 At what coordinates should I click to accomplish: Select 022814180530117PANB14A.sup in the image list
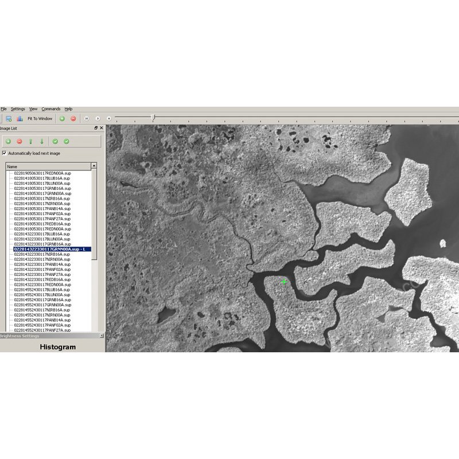pos(42,209)
